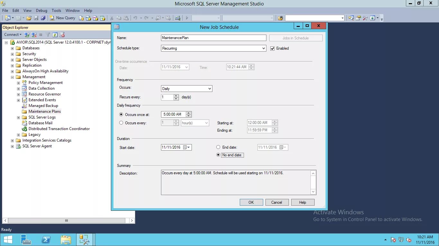Toggle the Enabled checkbox
This screenshot has width=439, height=246.
(x=273, y=48)
